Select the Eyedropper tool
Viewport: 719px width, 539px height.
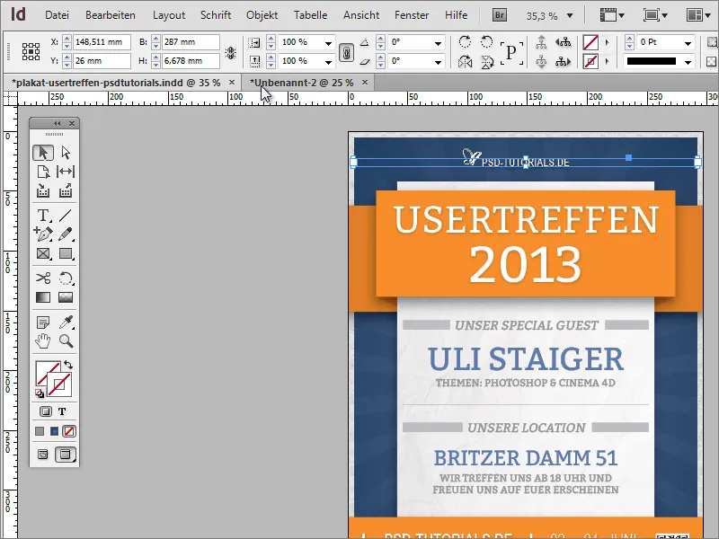(x=65, y=323)
